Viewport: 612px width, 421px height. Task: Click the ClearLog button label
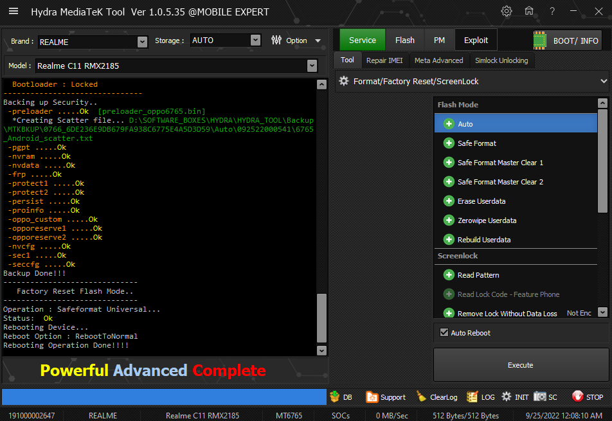(x=444, y=397)
